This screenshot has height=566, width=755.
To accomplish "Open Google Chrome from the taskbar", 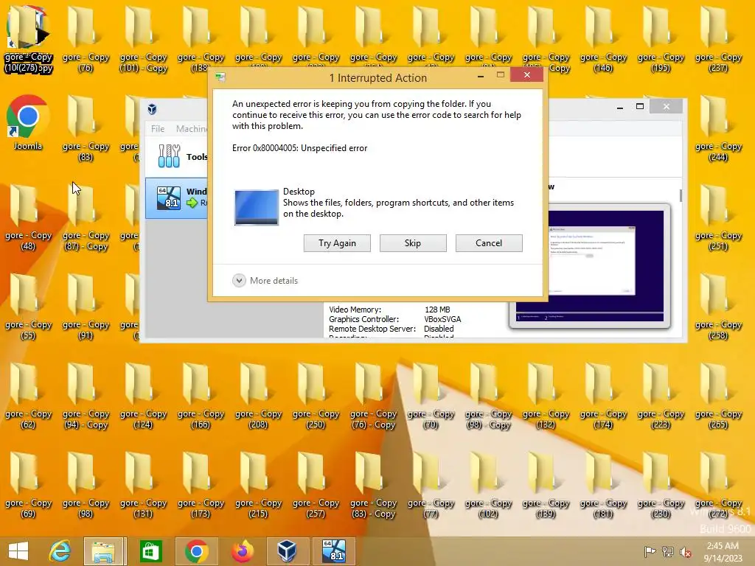I will pyautogui.click(x=196, y=551).
